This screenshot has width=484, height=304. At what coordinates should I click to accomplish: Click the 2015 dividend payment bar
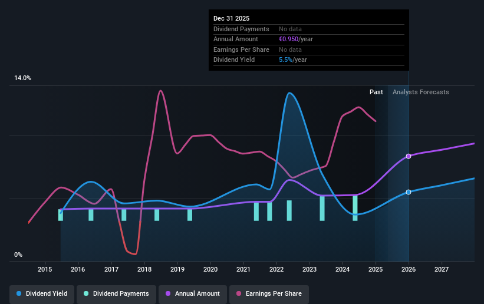(61, 215)
